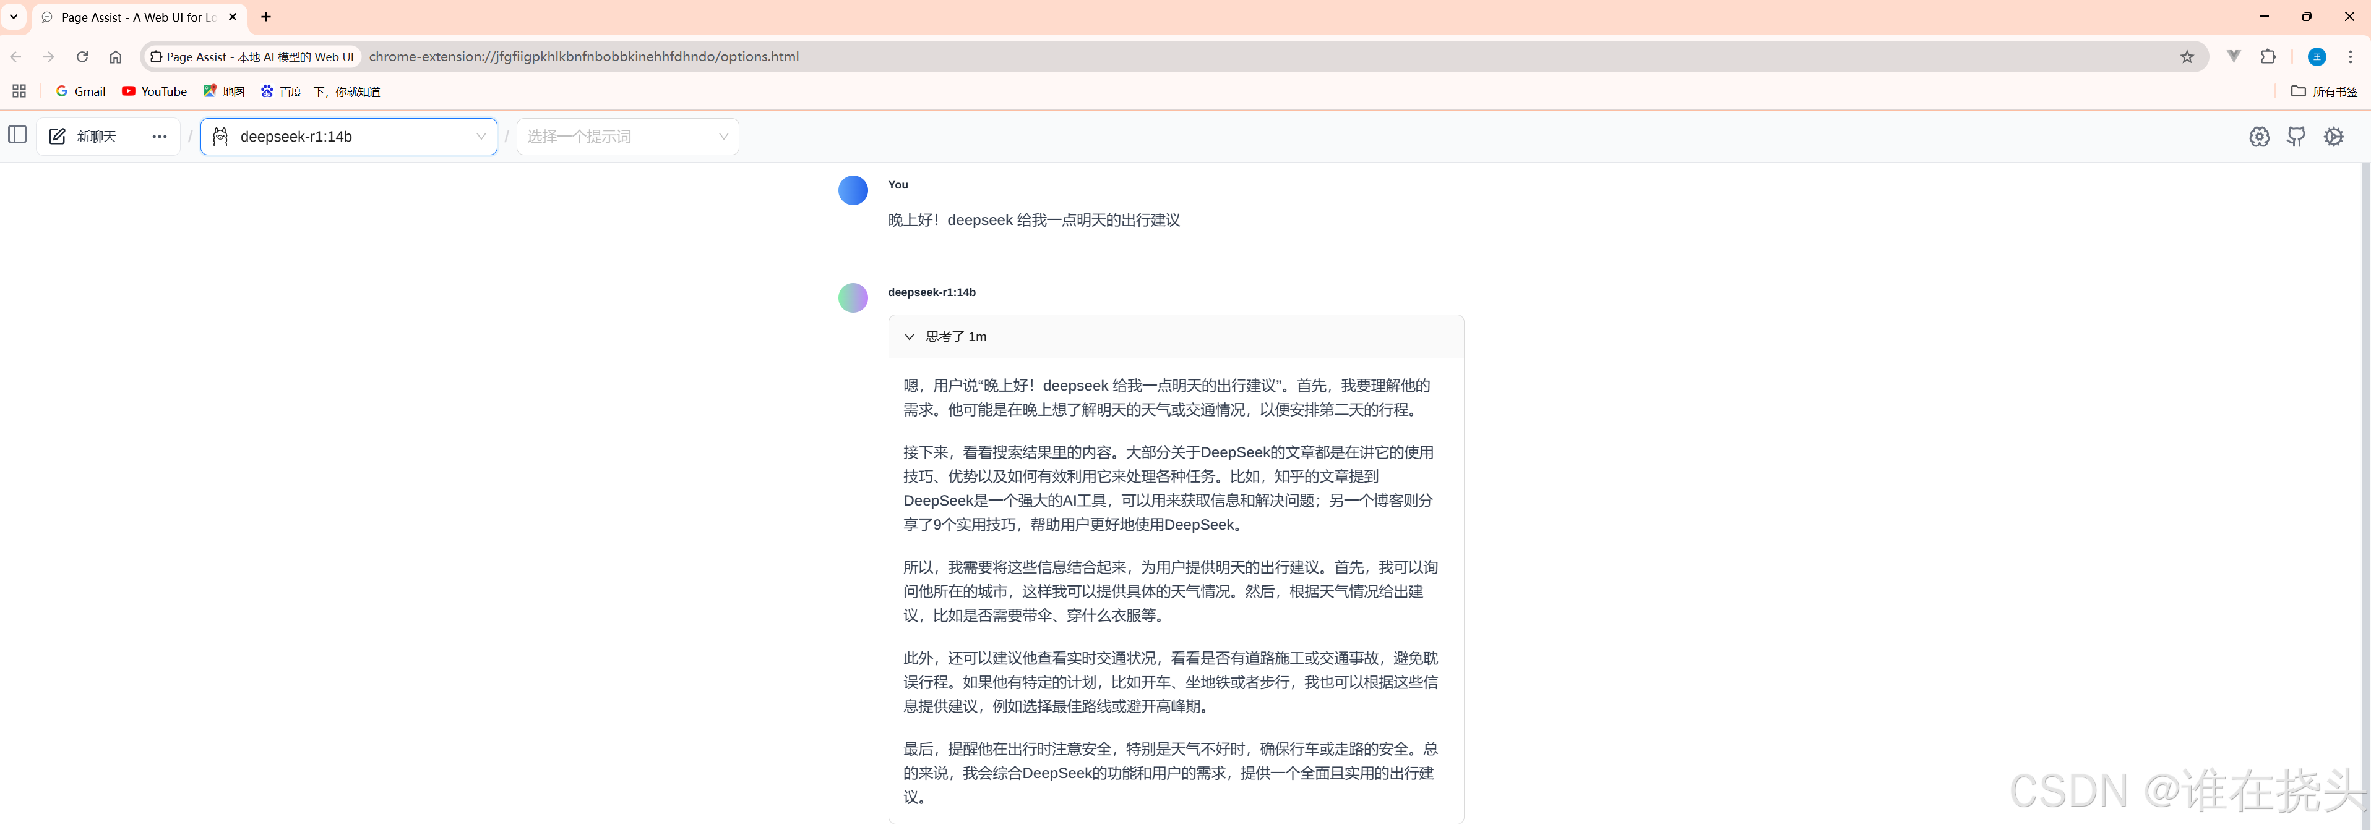Click the YouTube bookmark
Viewport: 2371px width, 830px height.
pos(155,91)
